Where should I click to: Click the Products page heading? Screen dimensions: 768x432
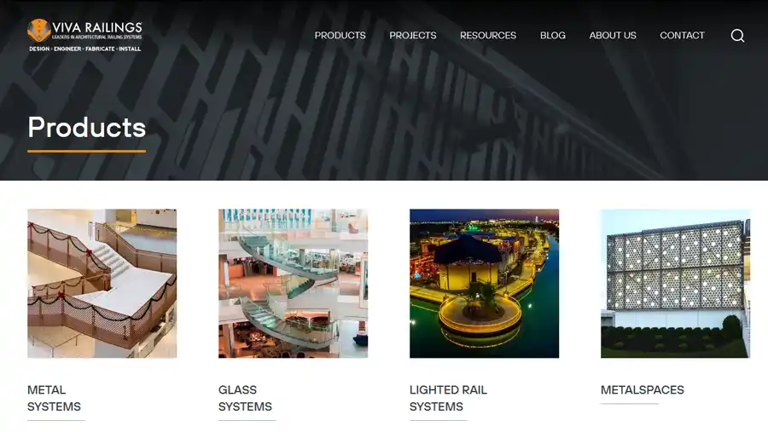87,127
